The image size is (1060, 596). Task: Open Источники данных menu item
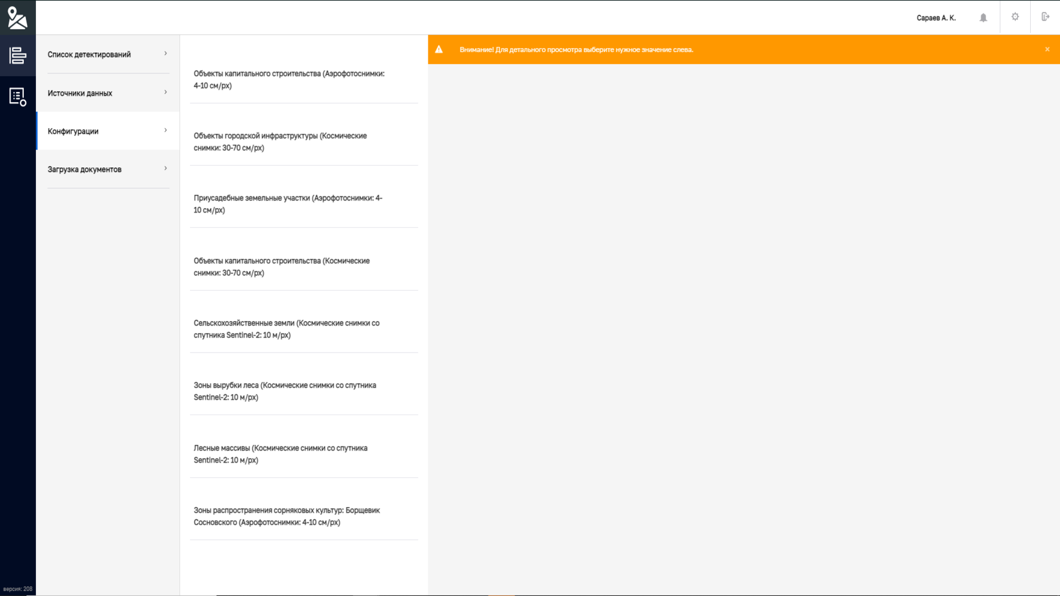pyautogui.click(x=108, y=93)
